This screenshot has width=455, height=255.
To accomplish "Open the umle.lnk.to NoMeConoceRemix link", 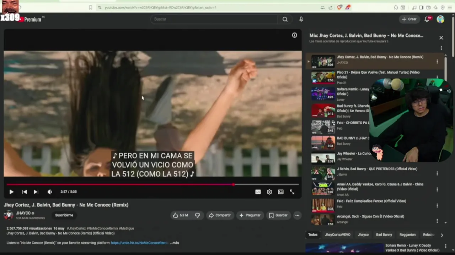I will tap(139, 243).
